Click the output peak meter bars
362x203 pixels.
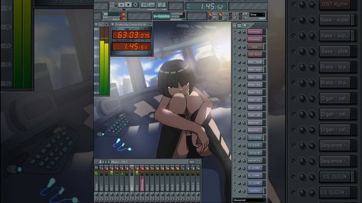pos(104,61)
